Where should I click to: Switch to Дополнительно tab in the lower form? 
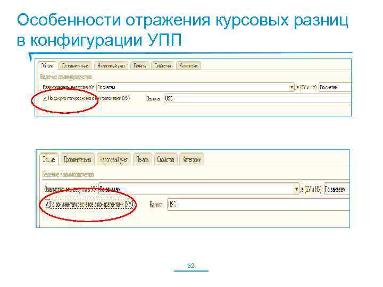click(78, 159)
